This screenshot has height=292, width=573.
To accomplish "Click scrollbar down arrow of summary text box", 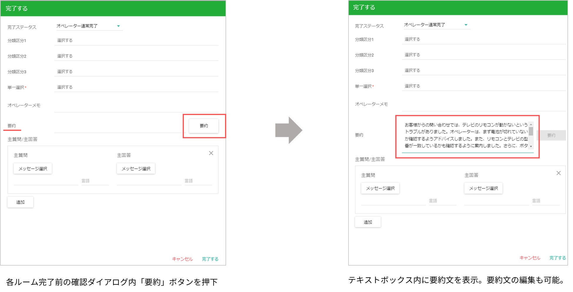I will (531, 146).
